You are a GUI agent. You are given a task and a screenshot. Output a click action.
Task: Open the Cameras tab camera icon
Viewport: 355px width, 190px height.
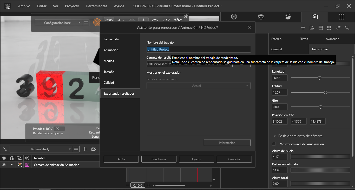[314, 17]
